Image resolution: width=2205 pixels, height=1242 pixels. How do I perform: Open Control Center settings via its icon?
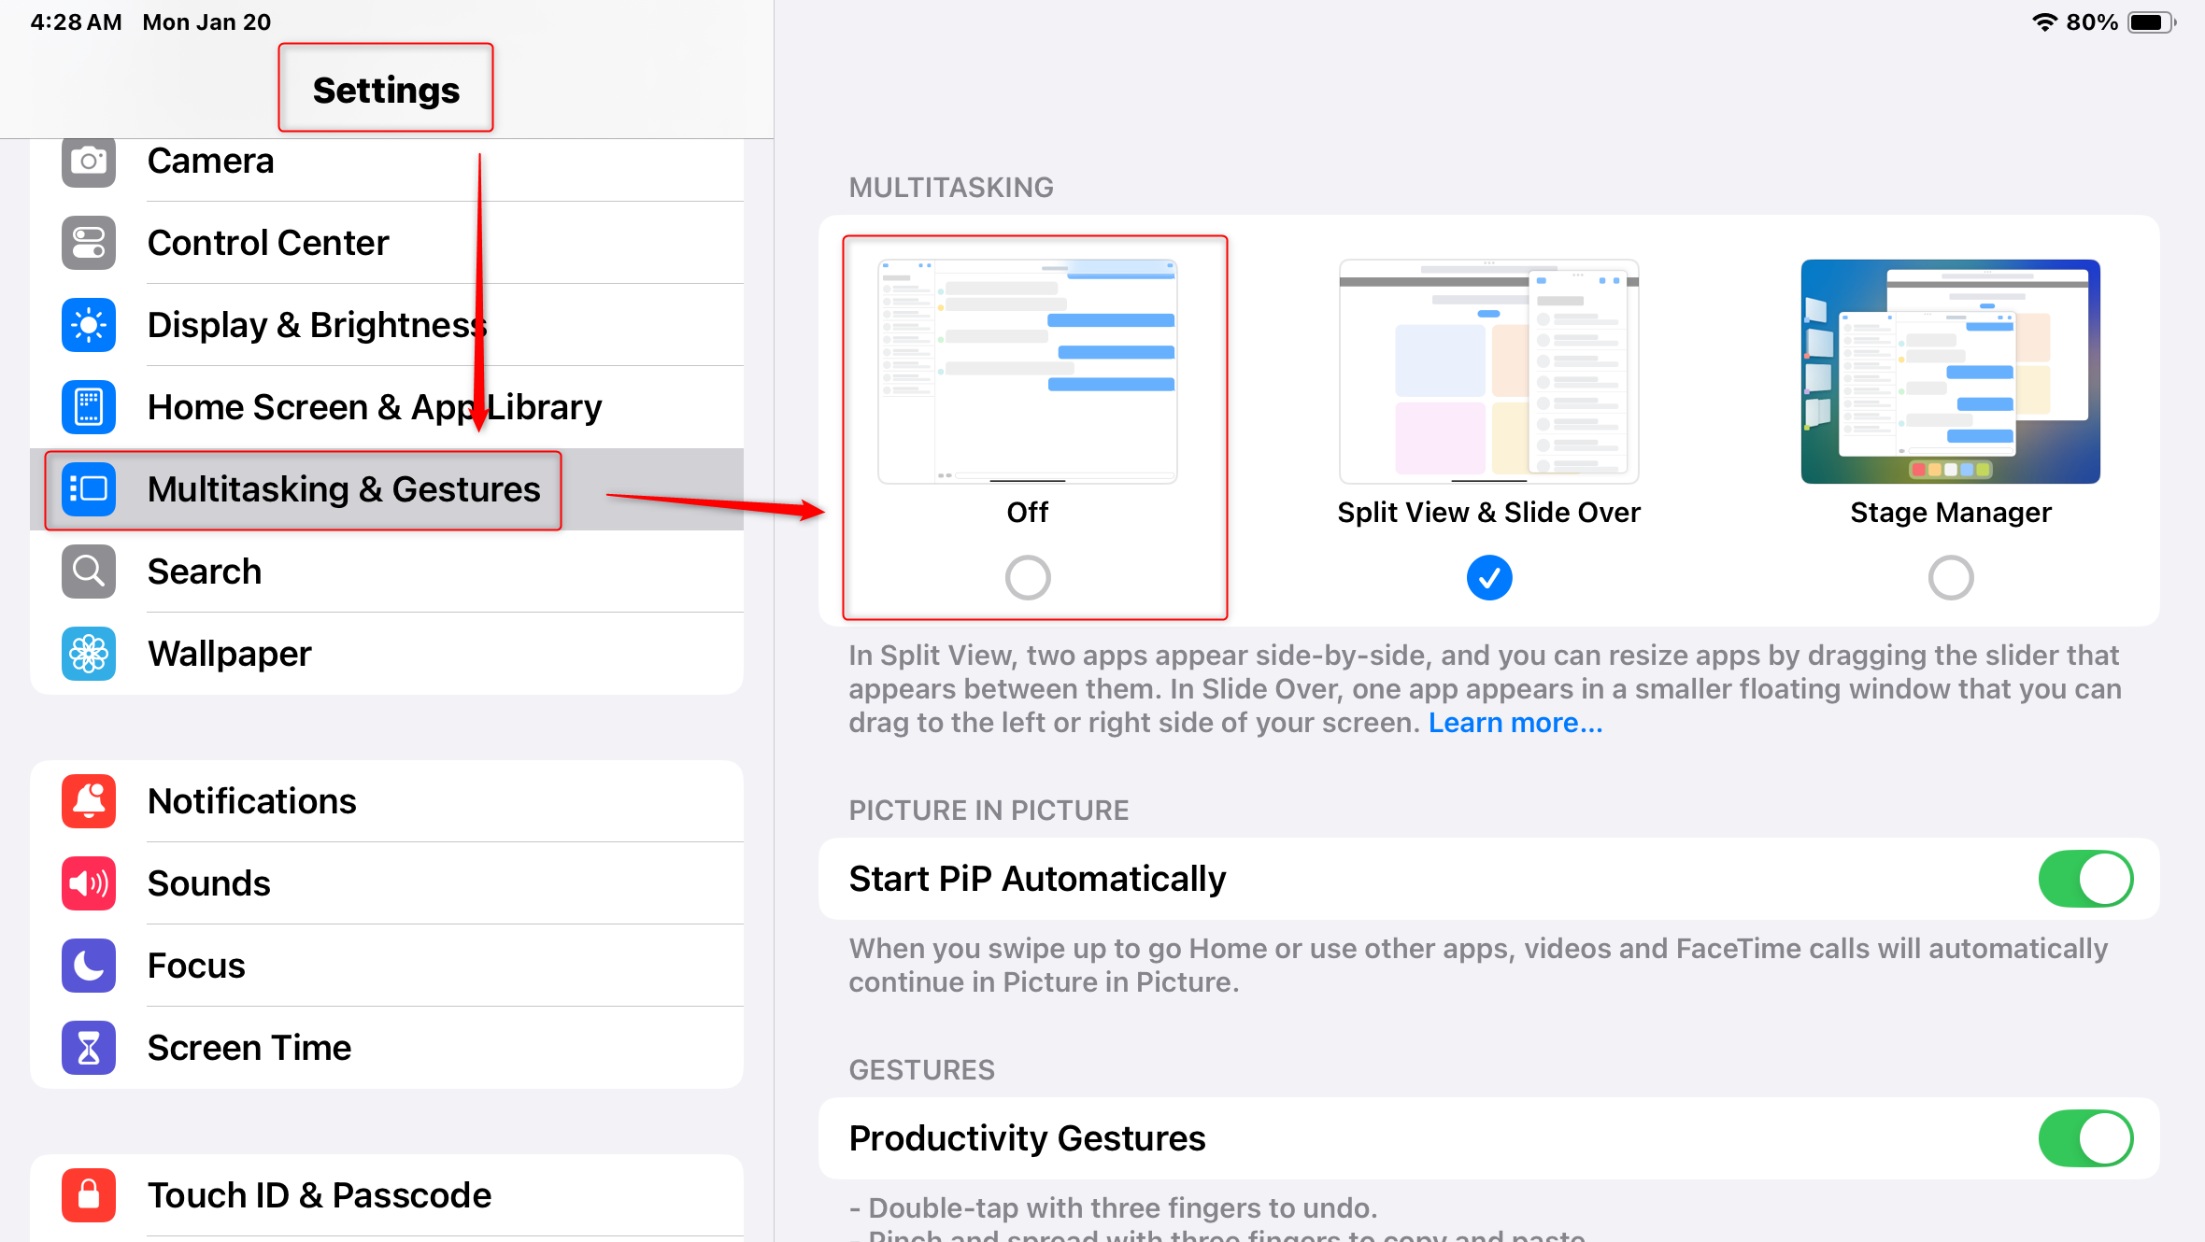tap(88, 242)
